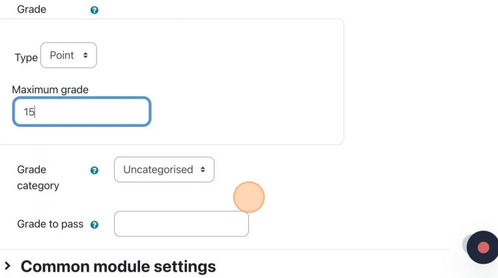Click the Grade to pass label

pyautogui.click(x=50, y=224)
